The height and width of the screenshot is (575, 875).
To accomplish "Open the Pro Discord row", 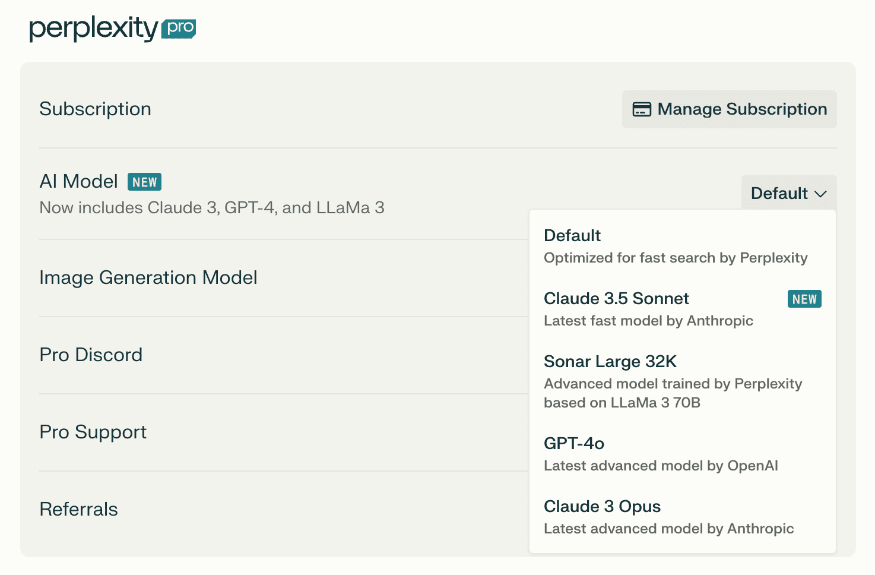I will pyautogui.click(x=91, y=355).
